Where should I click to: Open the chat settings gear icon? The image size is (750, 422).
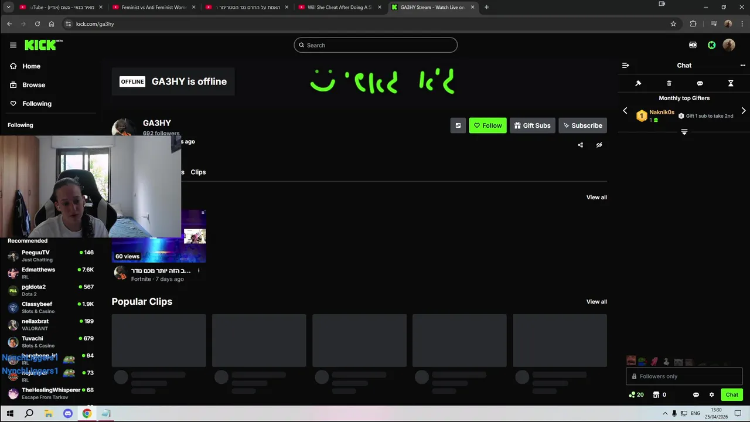click(x=712, y=395)
